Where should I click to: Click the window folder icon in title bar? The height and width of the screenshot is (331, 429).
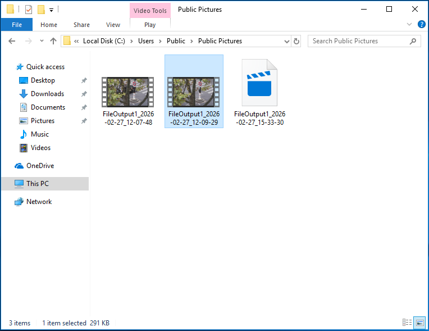point(10,10)
